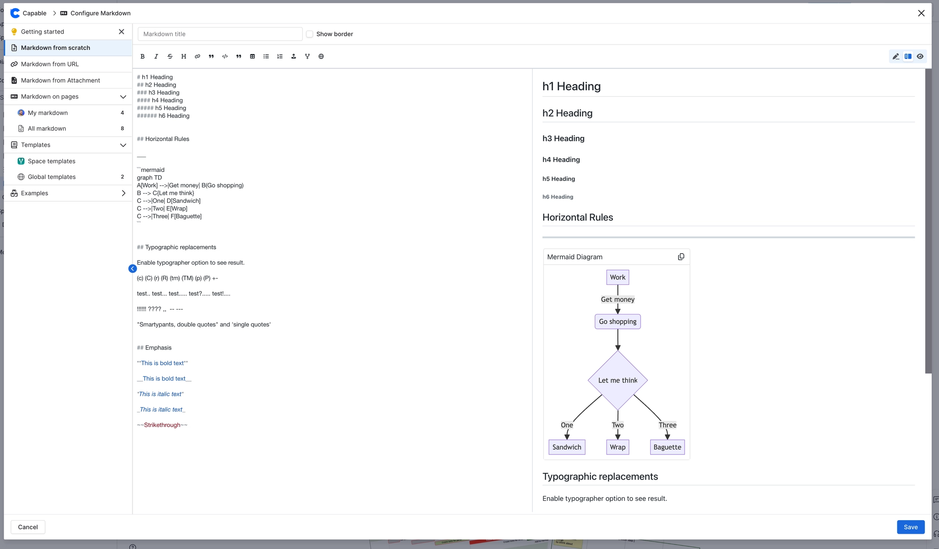Screen dimensions: 939x549
Task: Insert a hyperlink using the link icon
Action: click(197, 56)
